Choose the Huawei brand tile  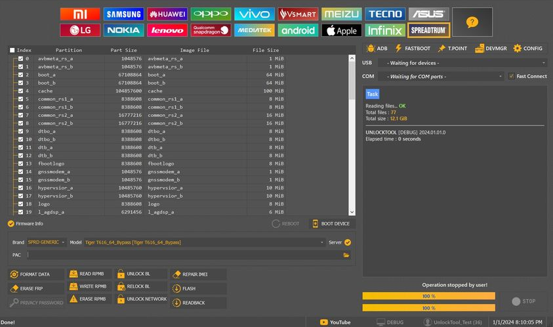(x=167, y=14)
